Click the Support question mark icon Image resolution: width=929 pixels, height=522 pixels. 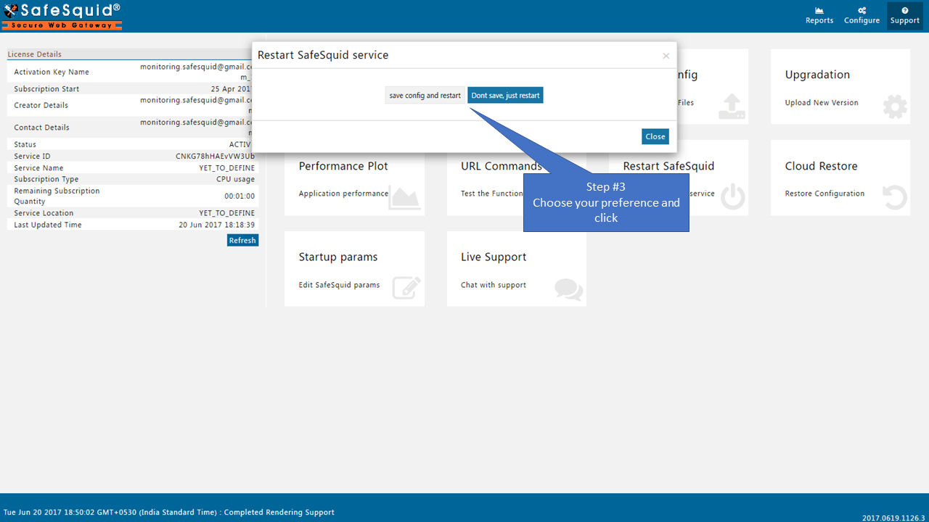pos(905,10)
